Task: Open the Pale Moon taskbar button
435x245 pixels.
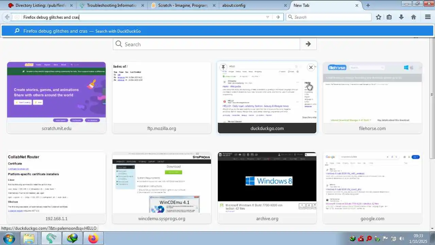Action: click(x=51, y=238)
